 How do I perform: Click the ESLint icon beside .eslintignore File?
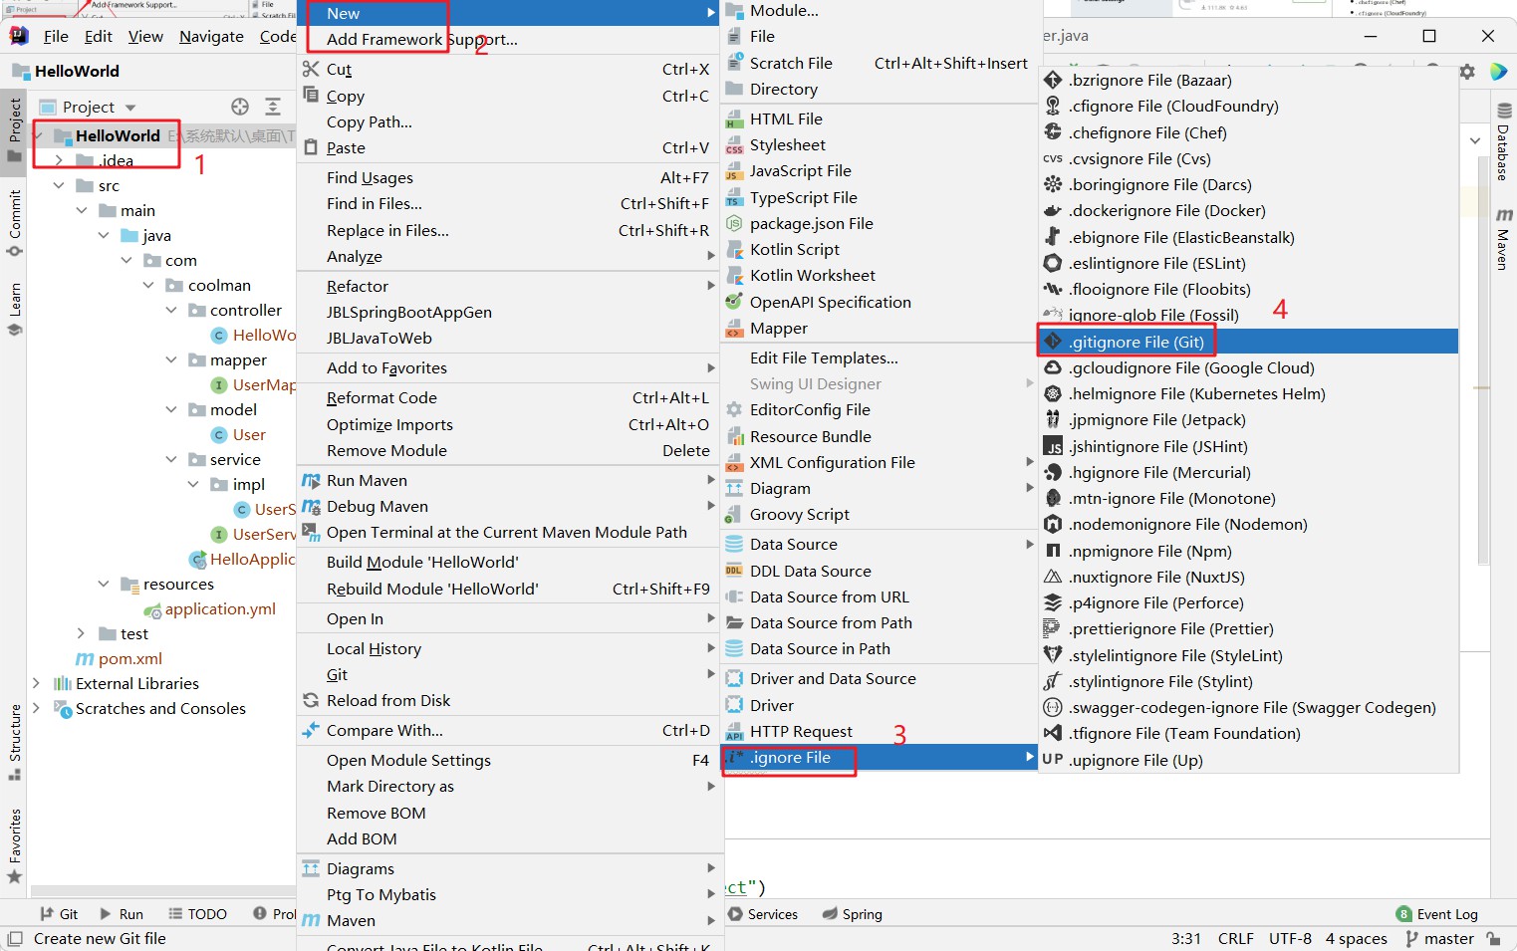(1053, 263)
